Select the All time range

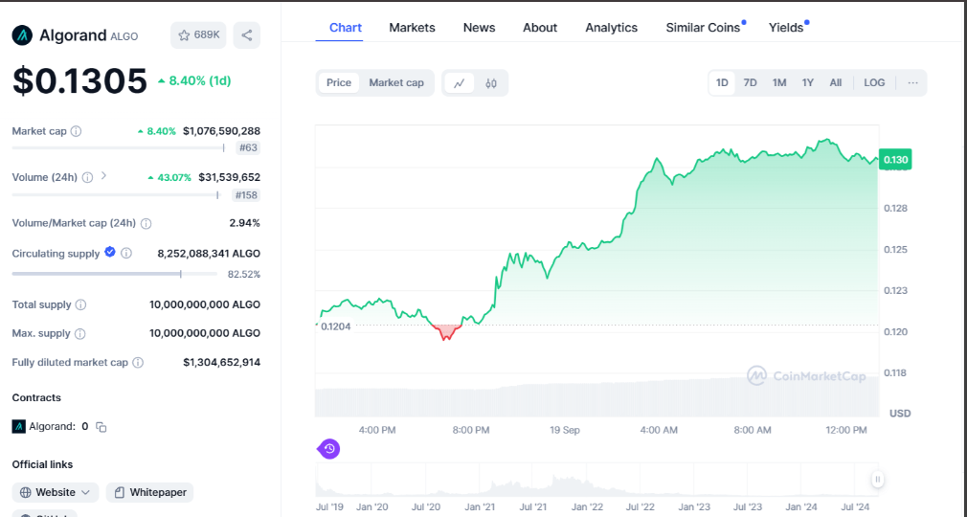(836, 82)
